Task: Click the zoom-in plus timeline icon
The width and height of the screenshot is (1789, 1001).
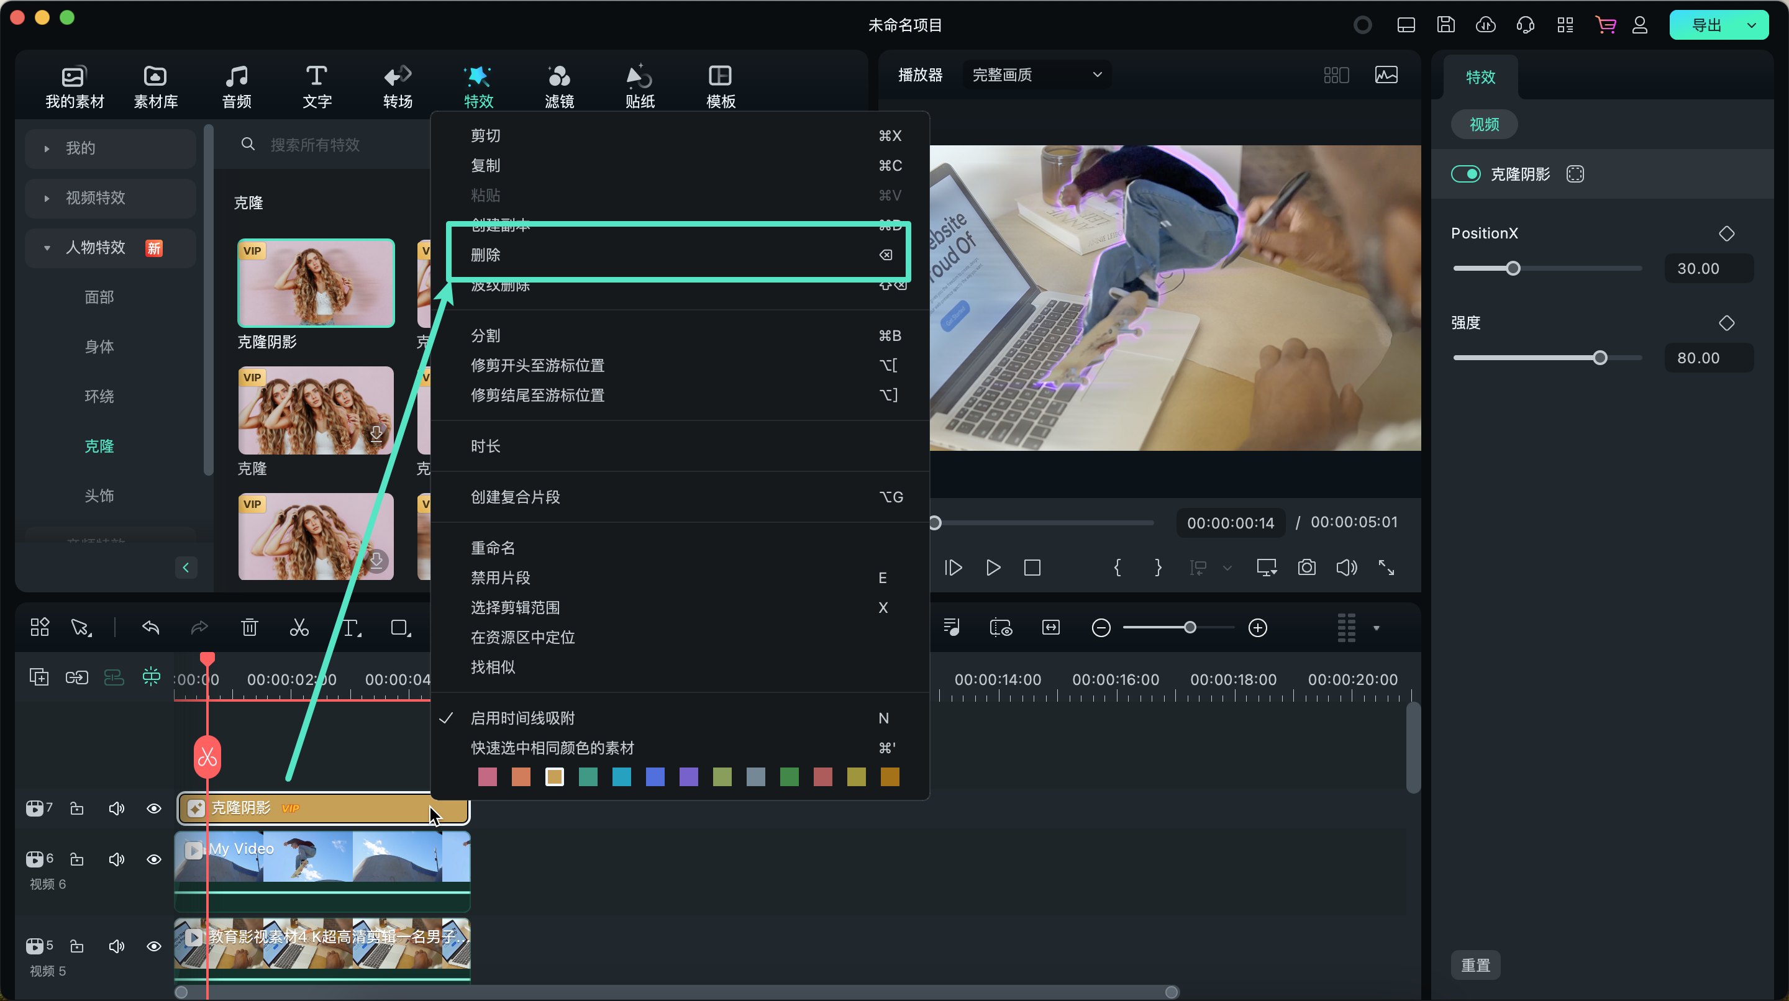Action: click(1258, 628)
